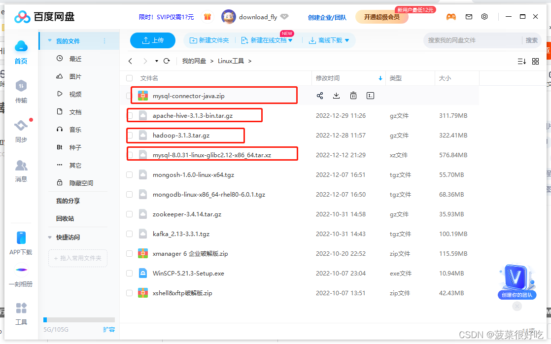Open the game controller icon
Screen dimensions: 551x344
click(x=451, y=17)
